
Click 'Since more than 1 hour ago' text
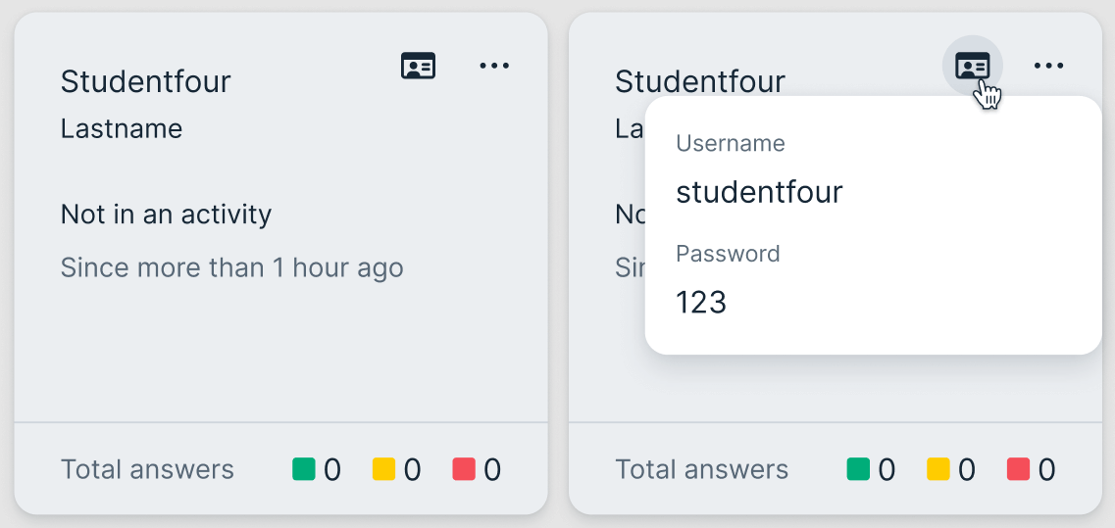pos(231,267)
